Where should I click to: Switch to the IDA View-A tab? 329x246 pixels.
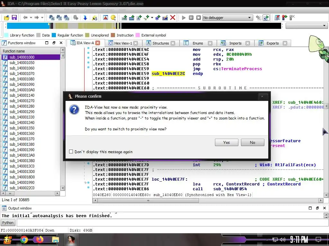click(x=85, y=43)
